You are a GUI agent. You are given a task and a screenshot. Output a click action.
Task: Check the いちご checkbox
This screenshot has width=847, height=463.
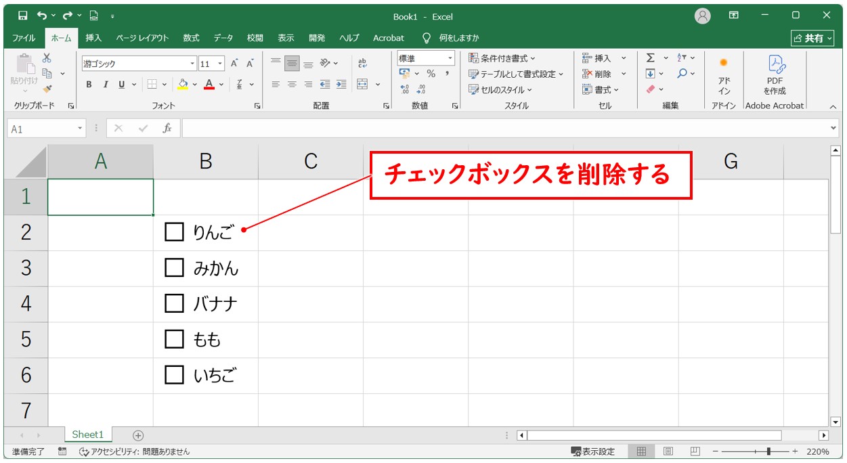click(x=175, y=374)
